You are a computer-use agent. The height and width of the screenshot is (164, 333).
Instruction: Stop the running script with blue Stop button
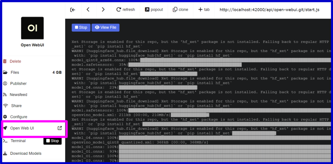tap(81, 28)
